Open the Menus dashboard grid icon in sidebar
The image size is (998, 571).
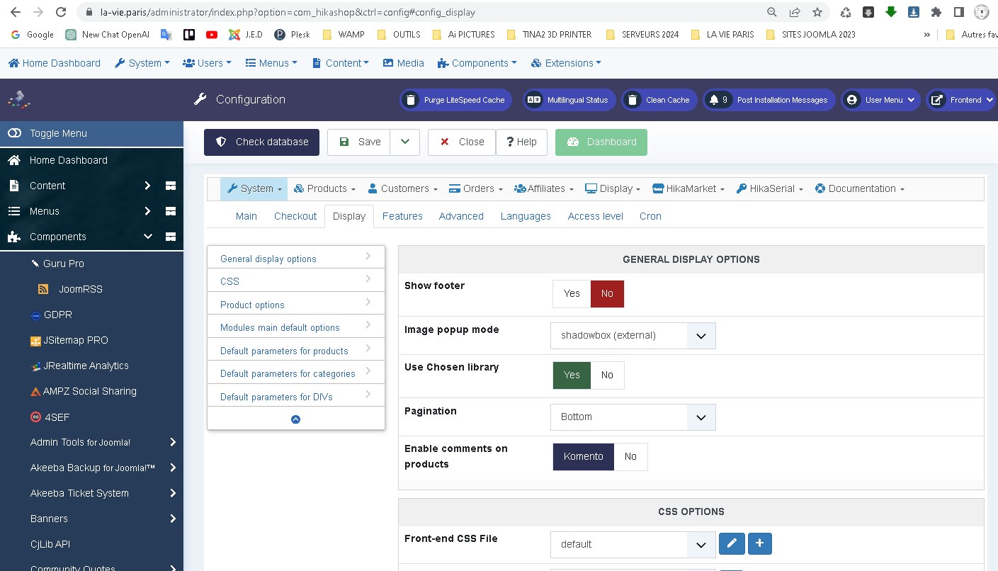pyautogui.click(x=171, y=211)
